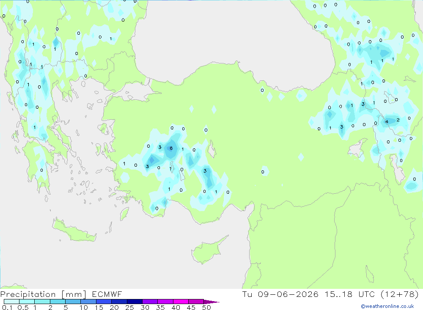Click the legend label '50'
Viewport: 423px width, 310px height.
tap(206, 307)
